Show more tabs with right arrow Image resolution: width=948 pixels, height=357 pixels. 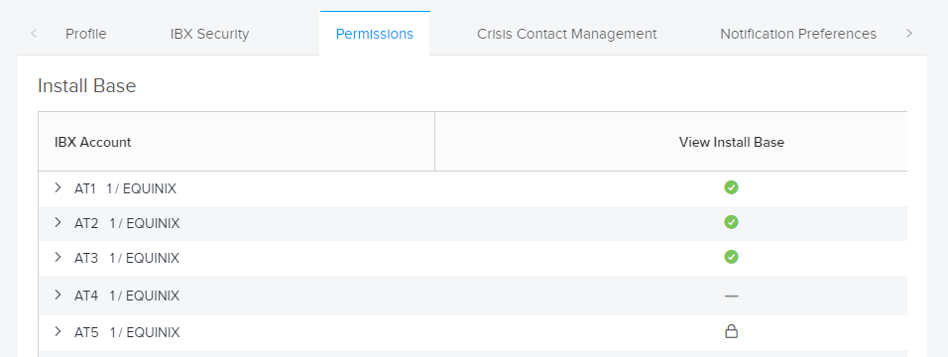908,34
